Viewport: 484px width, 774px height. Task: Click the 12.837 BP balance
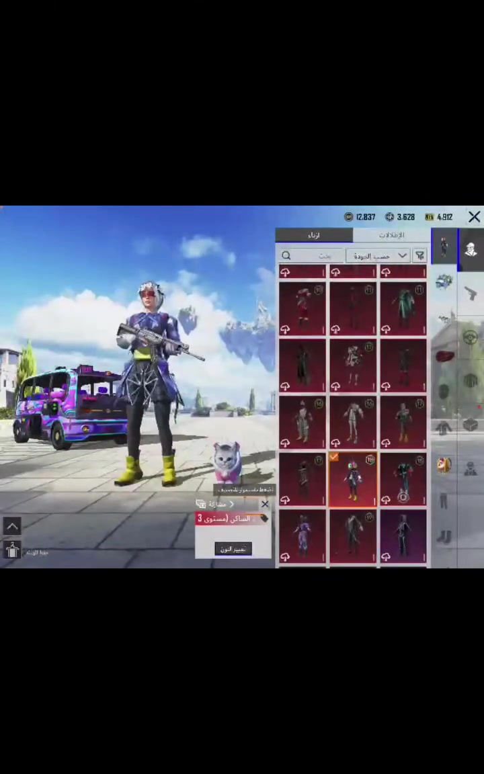click(x=366, y=217)
